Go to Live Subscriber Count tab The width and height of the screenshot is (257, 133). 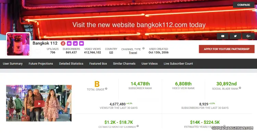pos(178,64)
